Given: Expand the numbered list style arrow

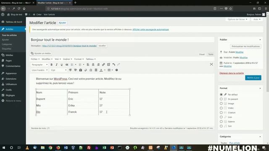Looking at the screenshot, I should pos(84,65).
